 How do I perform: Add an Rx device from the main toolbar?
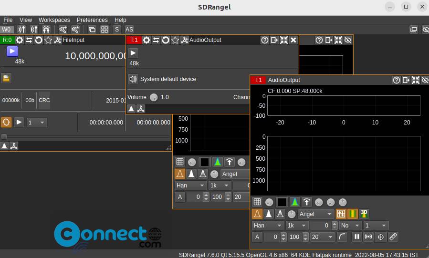pyautogui.click(x=21, y=30)
